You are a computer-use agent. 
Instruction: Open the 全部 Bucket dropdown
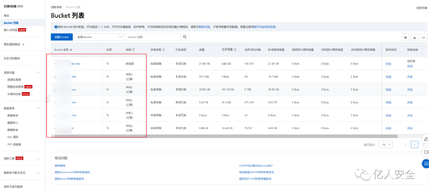click(x=99, y=37)
